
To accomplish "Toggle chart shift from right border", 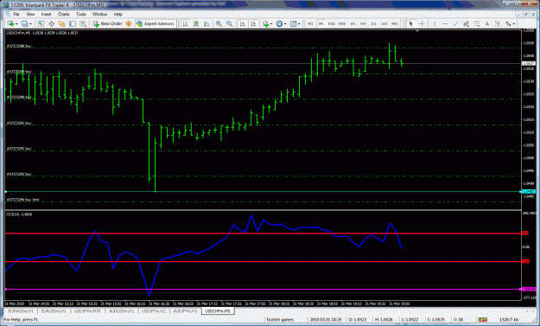I will pyautogui.click(x=253, y=23).
